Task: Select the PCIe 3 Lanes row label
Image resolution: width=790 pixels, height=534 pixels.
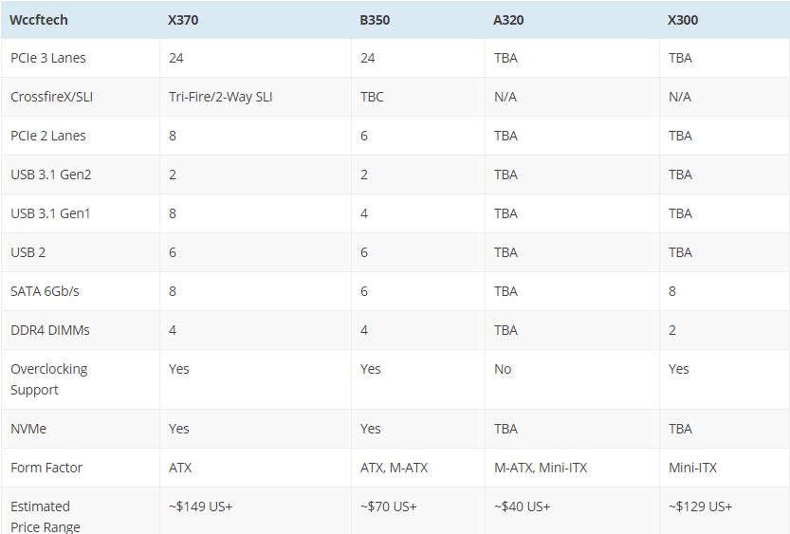Action: click(x=48, y=58)
